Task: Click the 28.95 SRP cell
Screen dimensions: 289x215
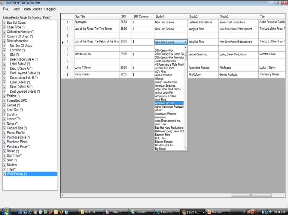Action: (x=126, y=74)
